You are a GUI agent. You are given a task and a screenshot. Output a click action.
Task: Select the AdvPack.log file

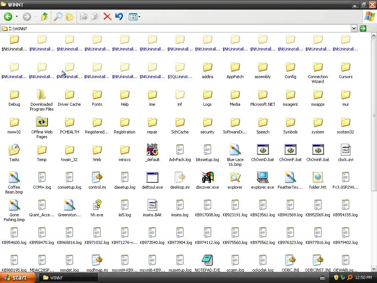click(x=180, y=153)
